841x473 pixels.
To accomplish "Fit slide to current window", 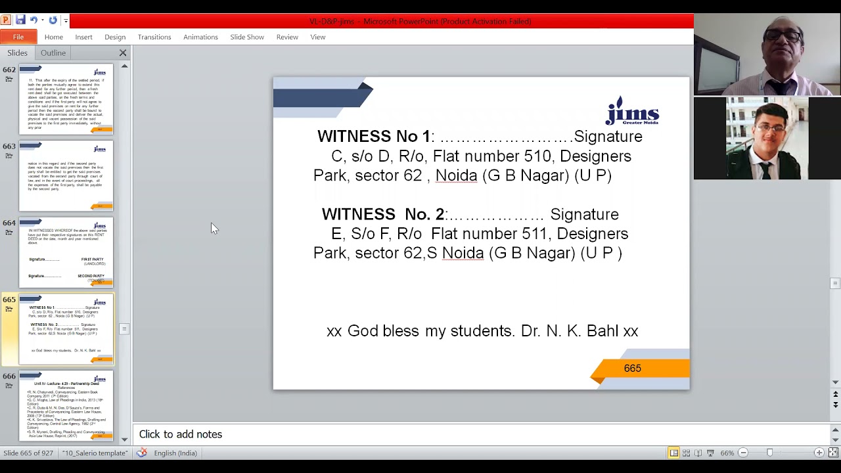I will click(x=832, y=453).
